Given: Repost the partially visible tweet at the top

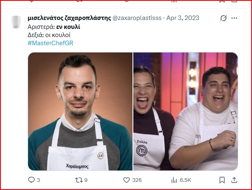Looking at the screenshot, I should 79,1.
